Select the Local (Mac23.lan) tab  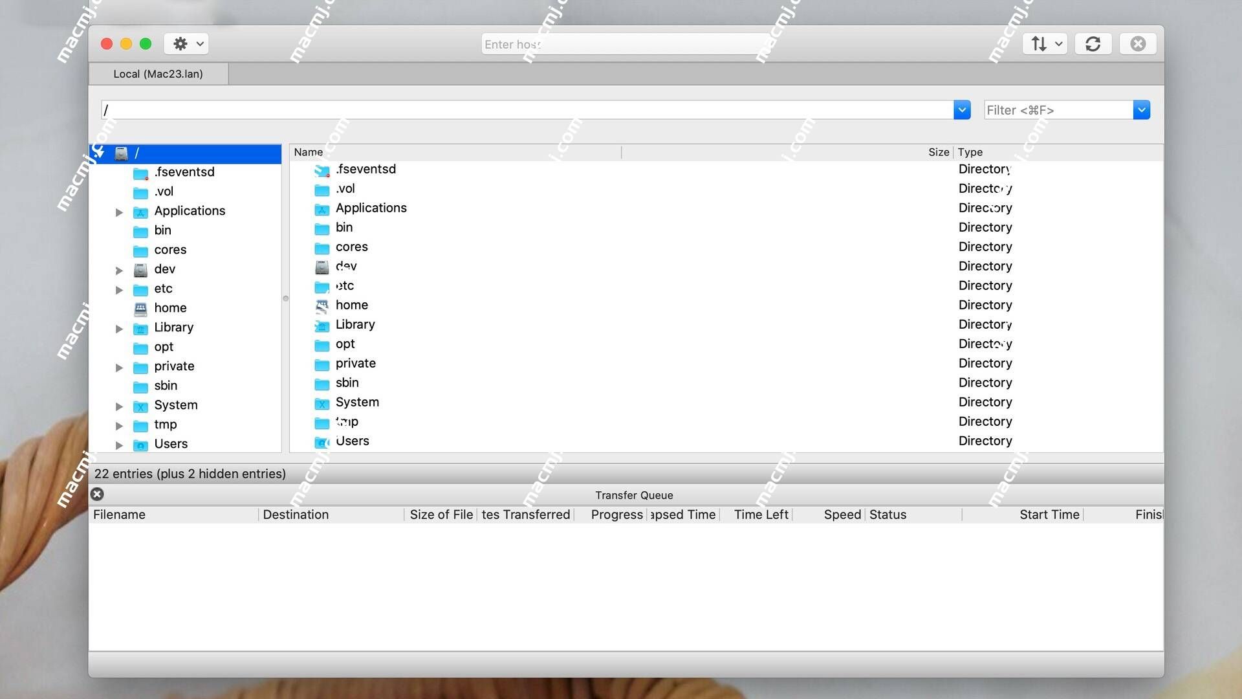point(158,74)
